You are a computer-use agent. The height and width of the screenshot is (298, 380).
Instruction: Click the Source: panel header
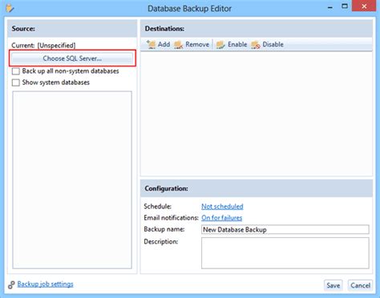72,29
